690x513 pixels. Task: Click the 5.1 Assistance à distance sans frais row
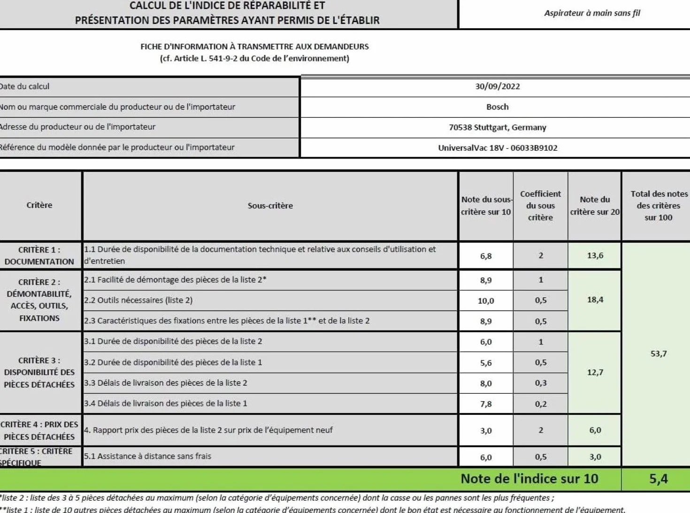(270, 456)
